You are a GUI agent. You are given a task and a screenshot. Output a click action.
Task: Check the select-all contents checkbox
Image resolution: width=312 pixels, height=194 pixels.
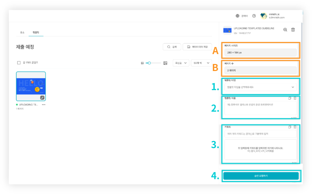tap(19, 63)
